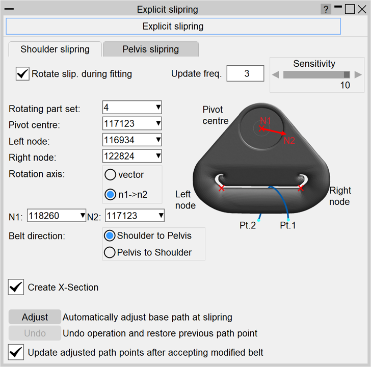Expand the N1 node dropdown
Screen dimensions: 371x367
pos(57,216)
